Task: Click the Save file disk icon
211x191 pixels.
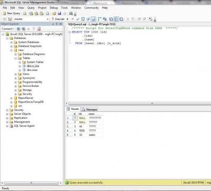Action: pyautogui.click(x=60, y=13)
